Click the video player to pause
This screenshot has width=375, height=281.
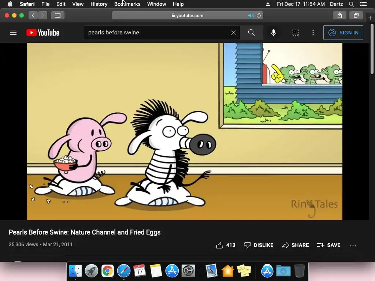185,131
